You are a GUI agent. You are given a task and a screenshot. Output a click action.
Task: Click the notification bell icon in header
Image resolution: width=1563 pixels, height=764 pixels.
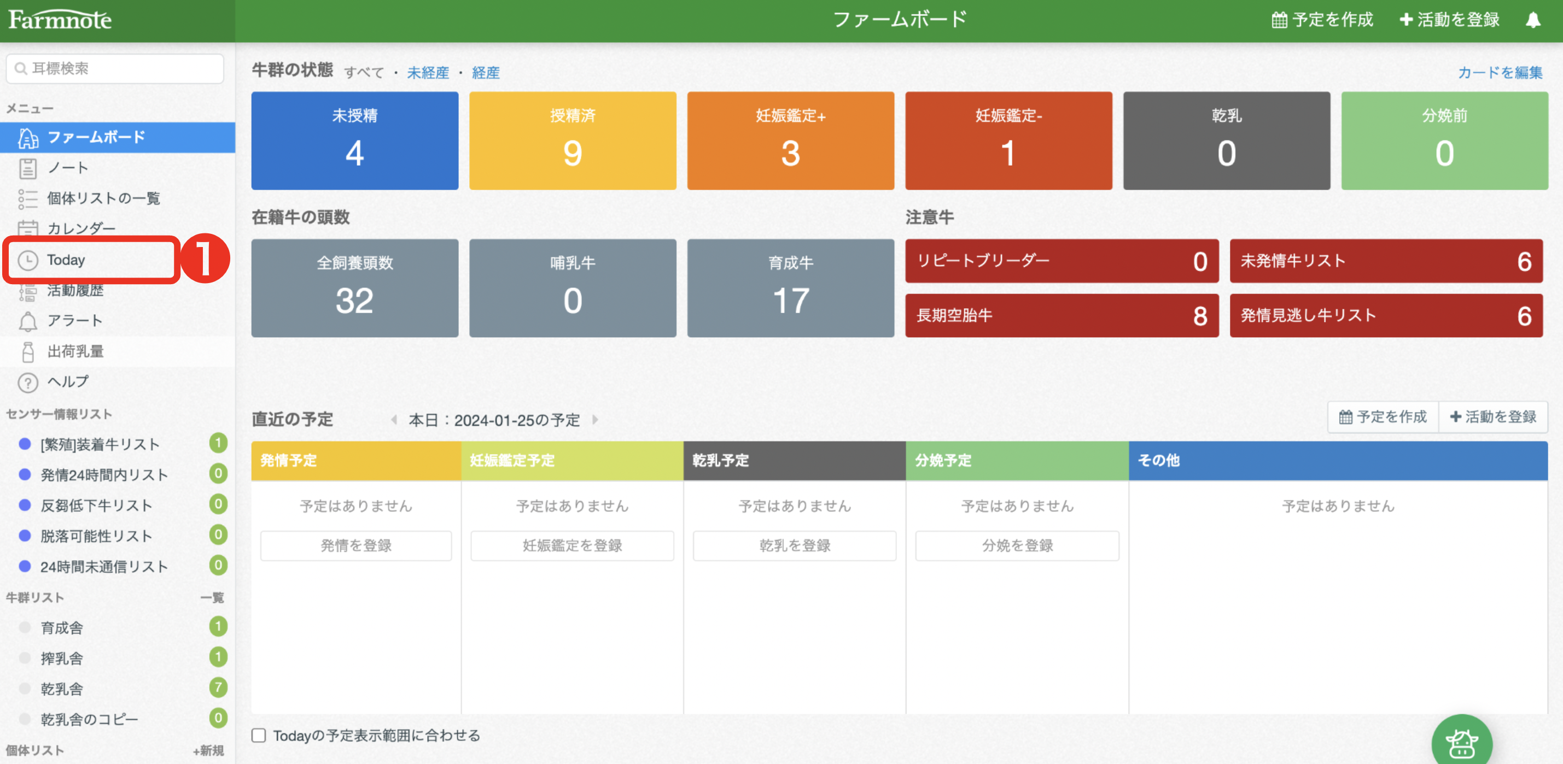(x=1533, y=20)
